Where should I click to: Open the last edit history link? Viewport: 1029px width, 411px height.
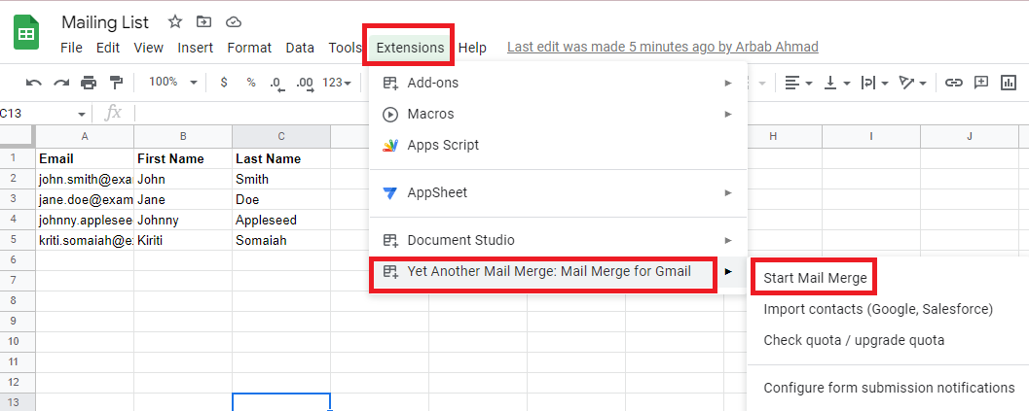[x=663, y=48]
